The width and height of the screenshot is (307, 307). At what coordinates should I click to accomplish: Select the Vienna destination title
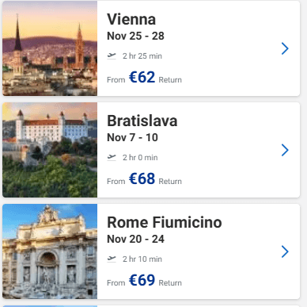pyautogui.click(x=131, y=19)
